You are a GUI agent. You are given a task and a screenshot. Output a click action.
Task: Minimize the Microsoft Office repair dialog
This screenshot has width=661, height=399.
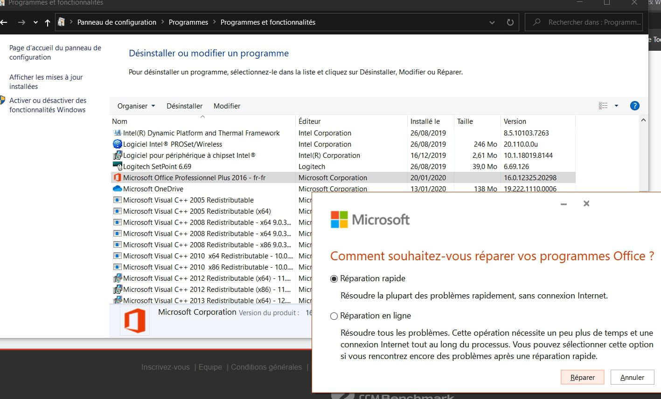(564, 204)
